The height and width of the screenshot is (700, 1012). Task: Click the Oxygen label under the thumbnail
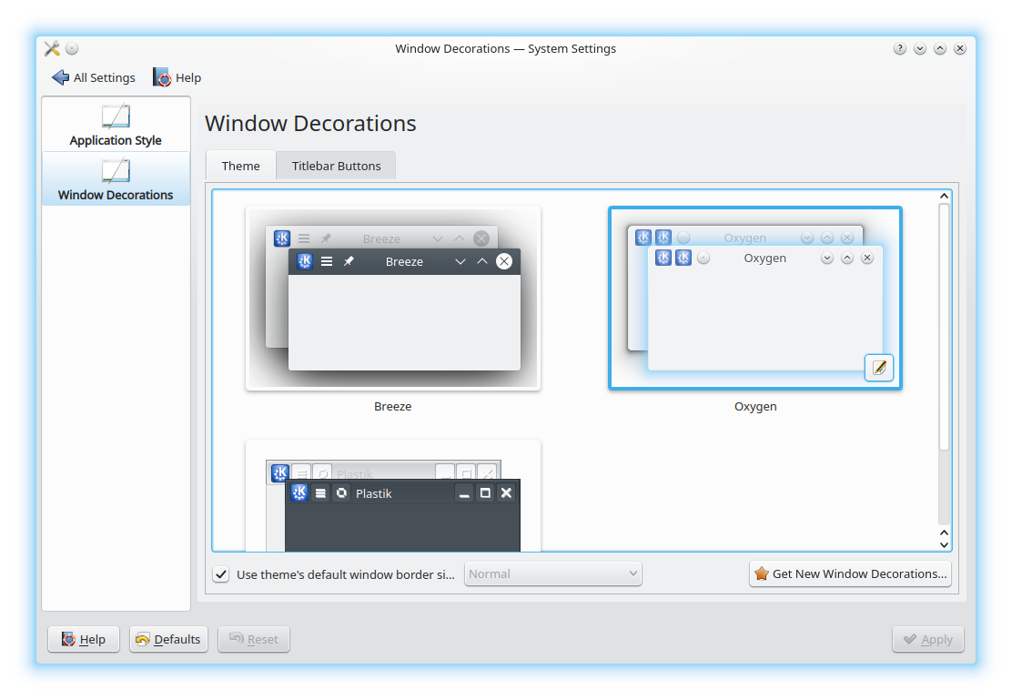tap(755, 406)
